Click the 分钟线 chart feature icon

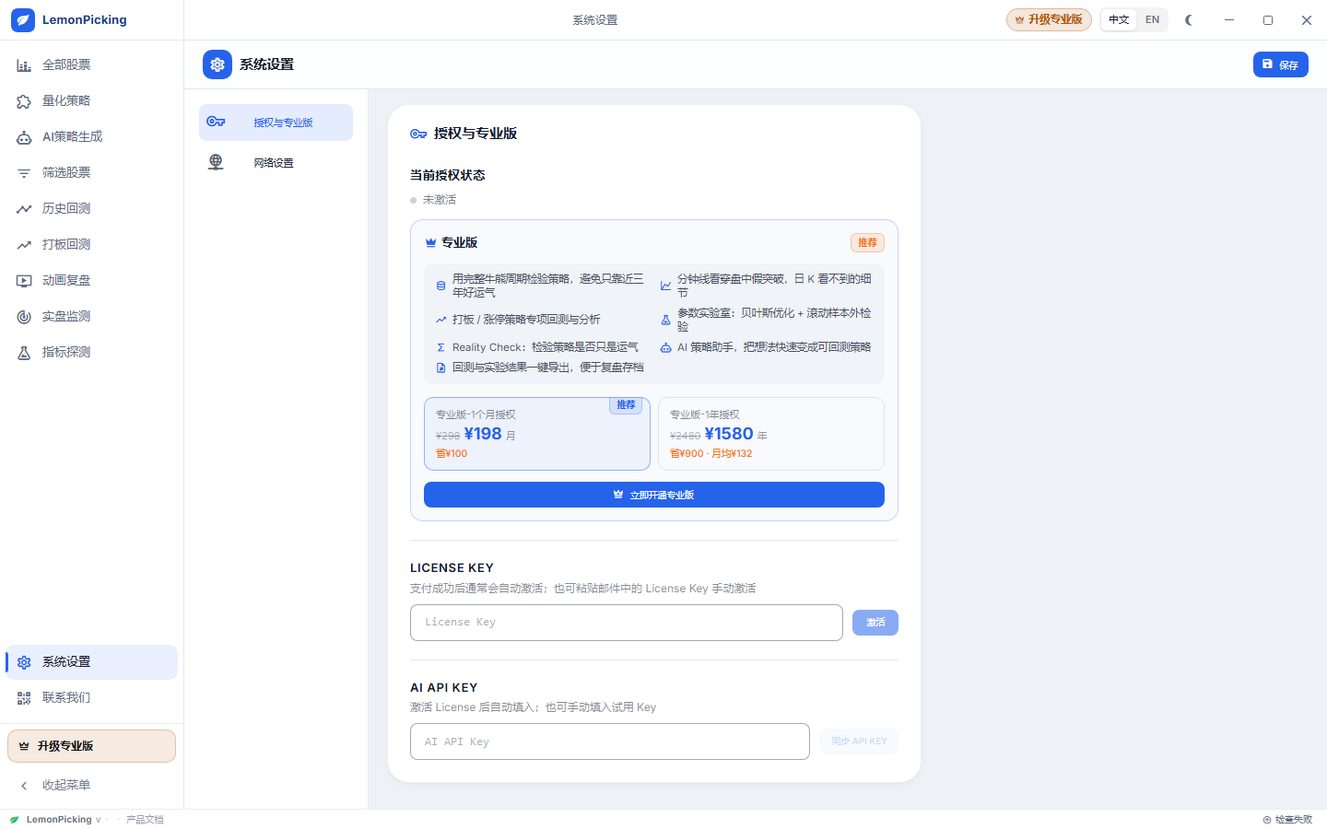click(x=665, y=286)
